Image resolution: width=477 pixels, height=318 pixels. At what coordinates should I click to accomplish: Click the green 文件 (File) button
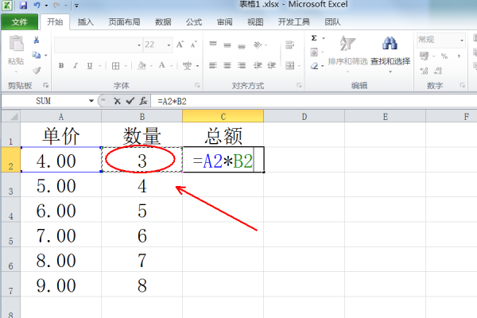[19, 22]
